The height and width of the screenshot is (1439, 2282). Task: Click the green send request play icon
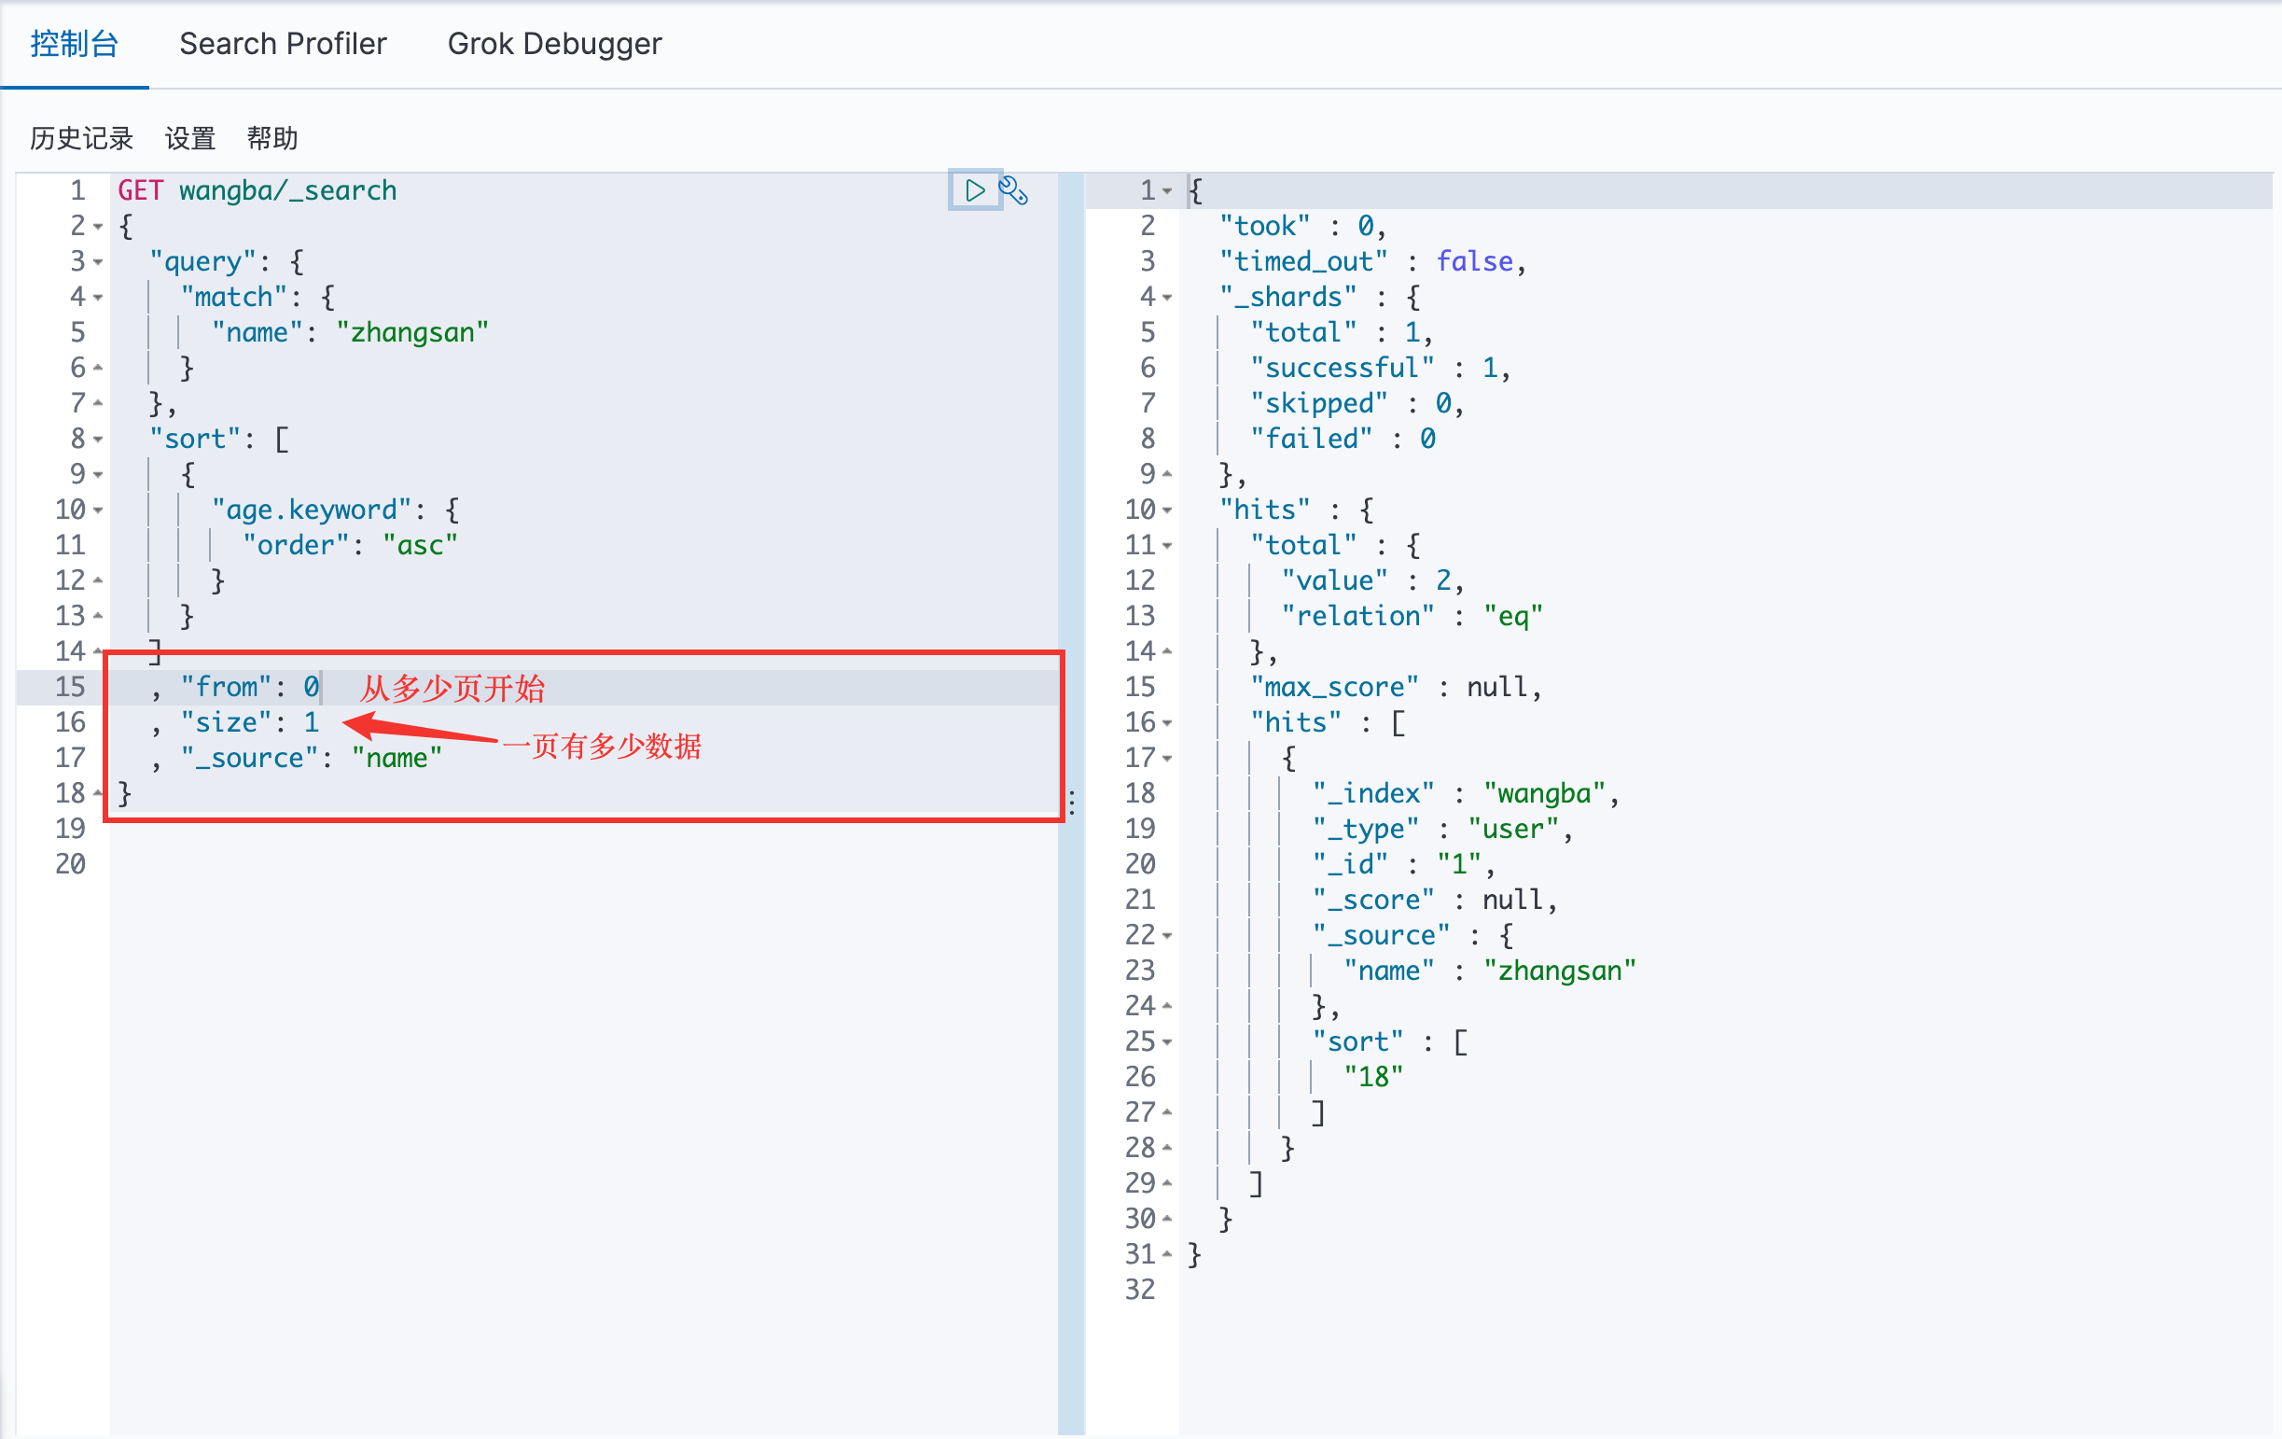coord(974,190)
